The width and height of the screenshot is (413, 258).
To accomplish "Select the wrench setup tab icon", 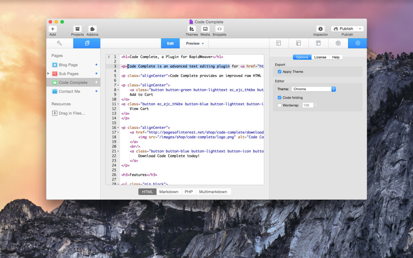I will [59, 43].
